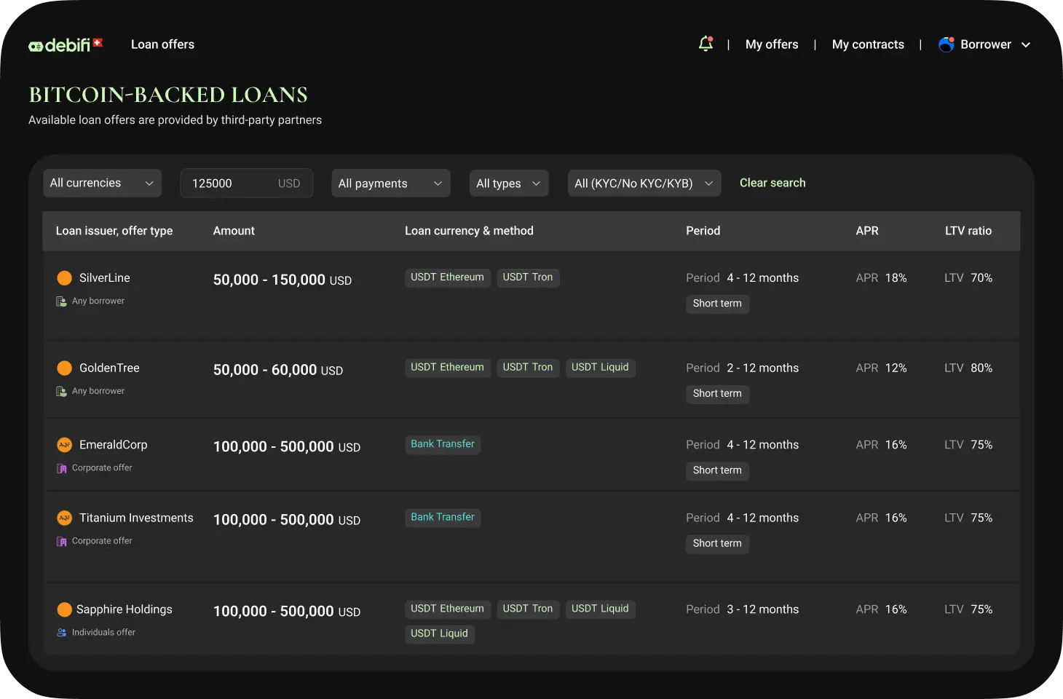Image resolution: width=1063 pixels, height=699 pixels.
Task: Click SilverLine's orange issuer icon
Action: [64, 278]
